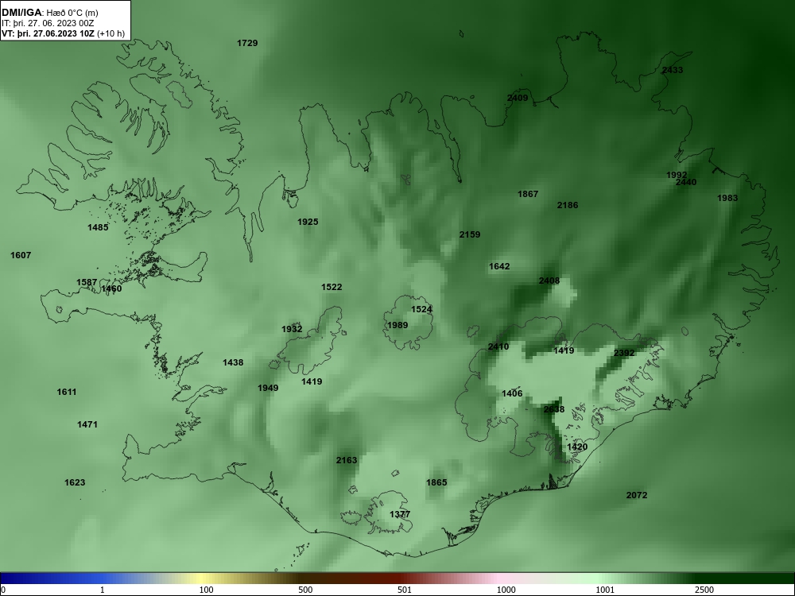Click the 1471 value label
Screen dimensions: 795x596
click(x=87, y=424)
